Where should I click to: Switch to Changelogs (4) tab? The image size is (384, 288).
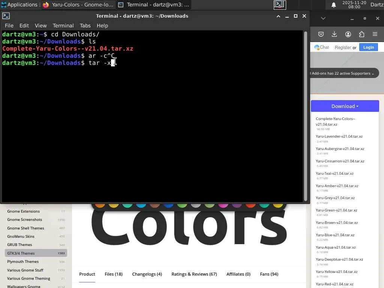click(147, 274)
